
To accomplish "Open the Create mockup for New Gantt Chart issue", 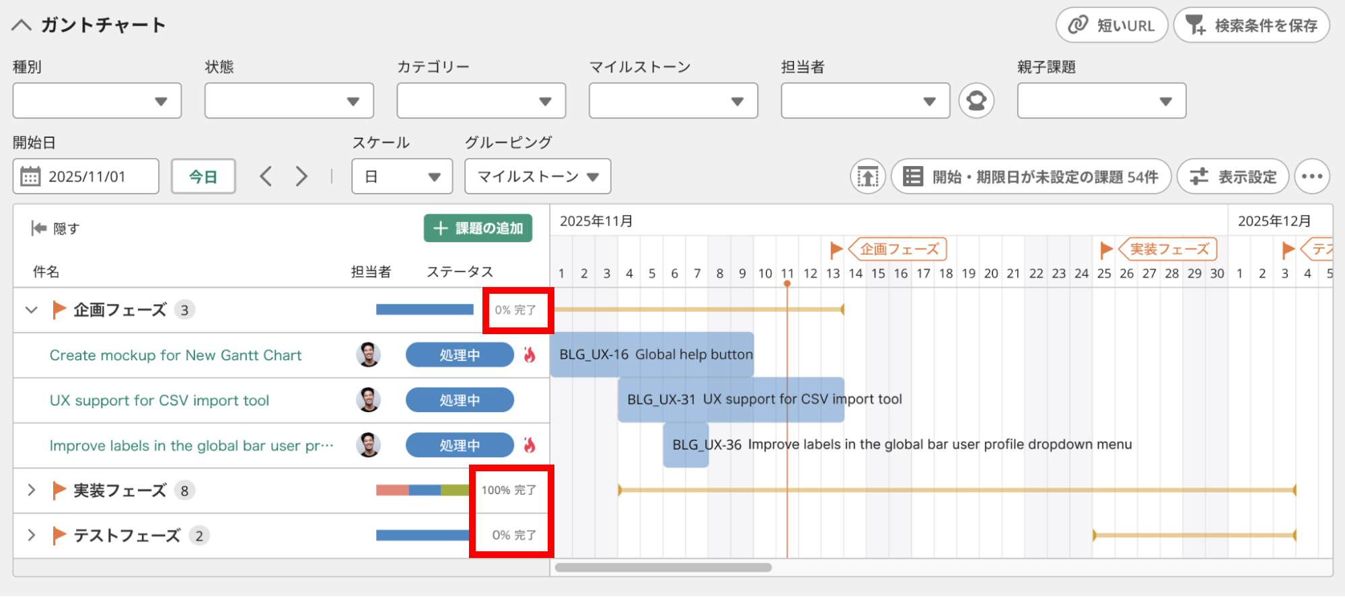I will point(175,355).
